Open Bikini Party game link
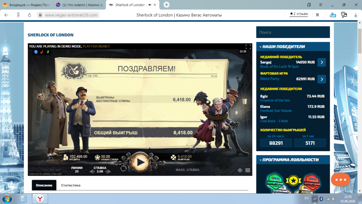Screen dimensions: 362x204 pyautogui.click(x=270, y=79)
